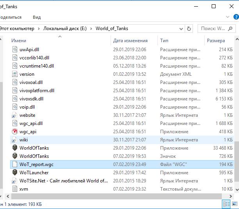Select the wgc_api application icon

pyautogui.click(x=15, y=132)
